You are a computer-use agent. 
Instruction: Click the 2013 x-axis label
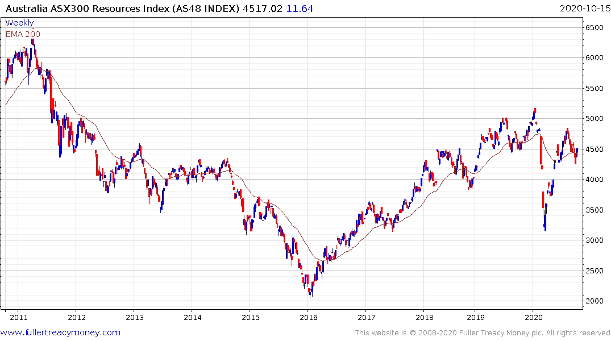point(135,317)
